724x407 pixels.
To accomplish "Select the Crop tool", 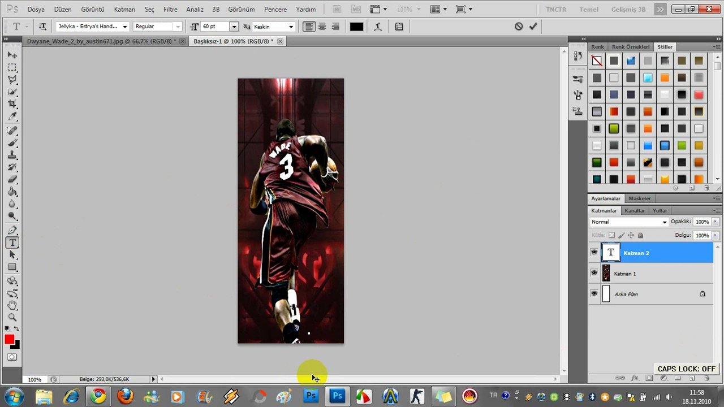I will point(12,104).
